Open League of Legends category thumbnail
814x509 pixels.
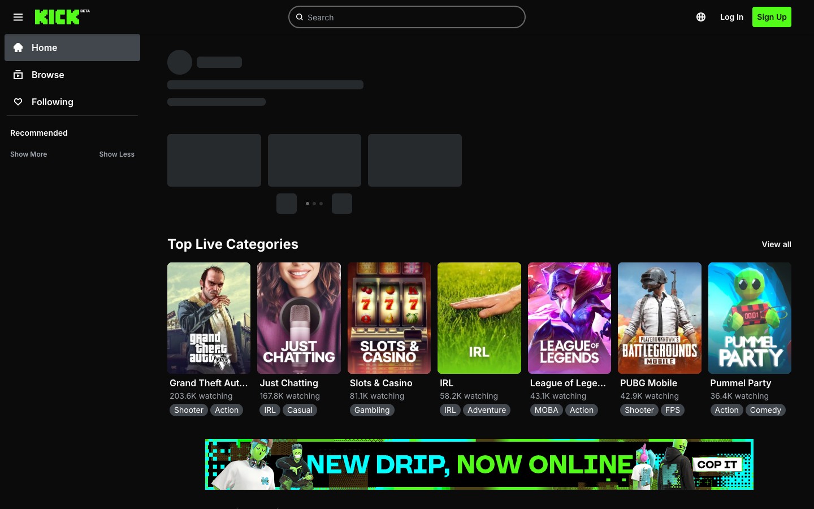[x=569, y=318]
